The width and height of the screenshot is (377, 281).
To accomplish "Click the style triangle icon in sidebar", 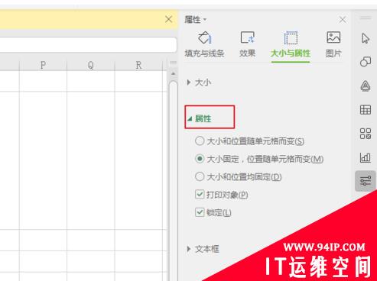I will [366, 86].
